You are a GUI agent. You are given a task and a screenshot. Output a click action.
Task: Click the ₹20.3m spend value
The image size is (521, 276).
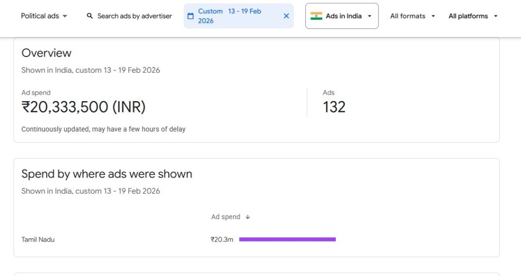pyautogui.click(x=222, y=239)
